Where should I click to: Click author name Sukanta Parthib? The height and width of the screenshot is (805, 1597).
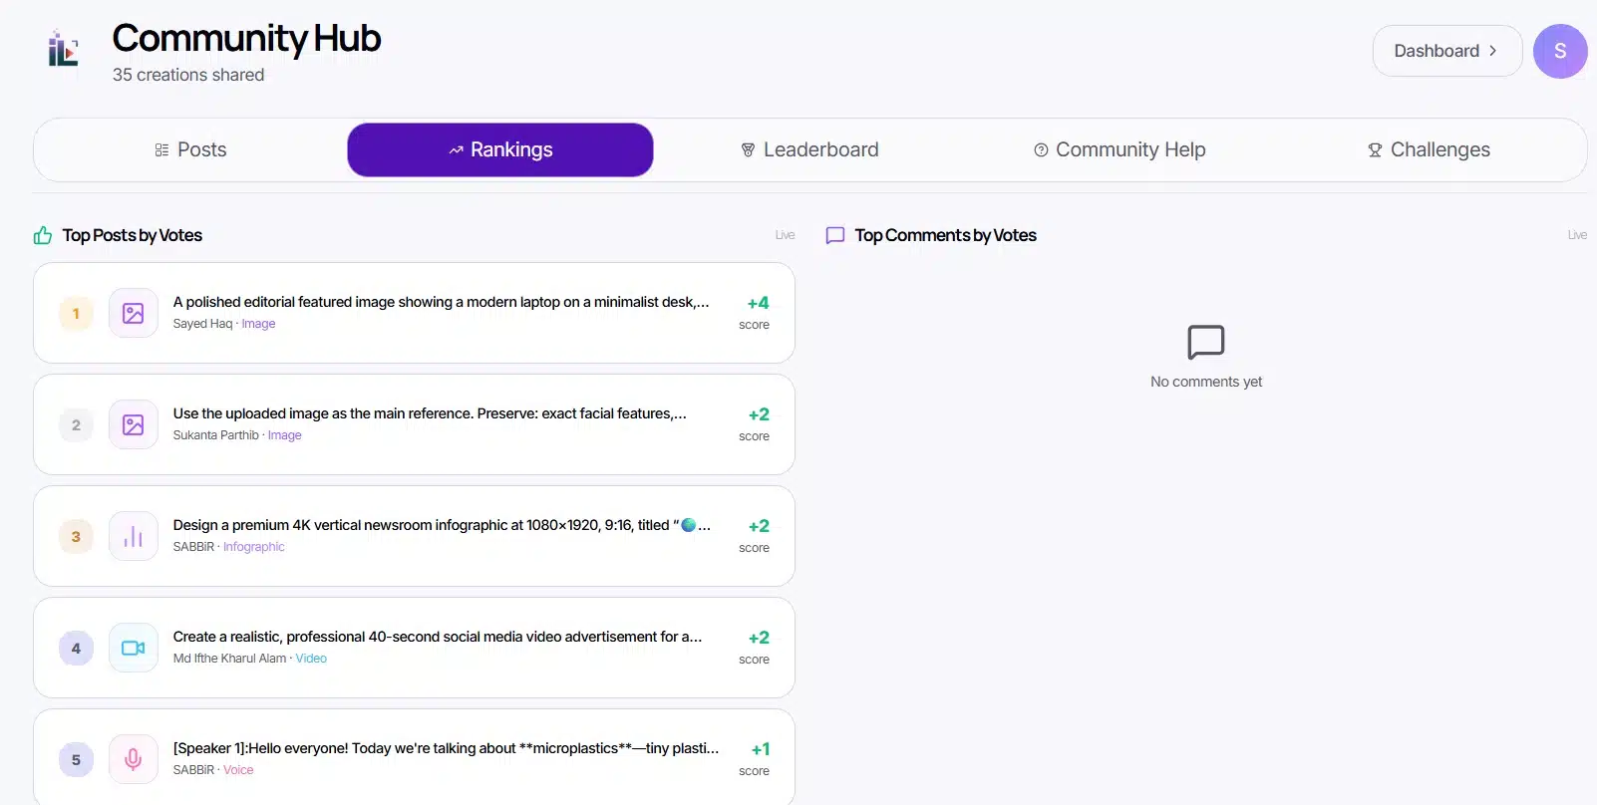[215, 435]
